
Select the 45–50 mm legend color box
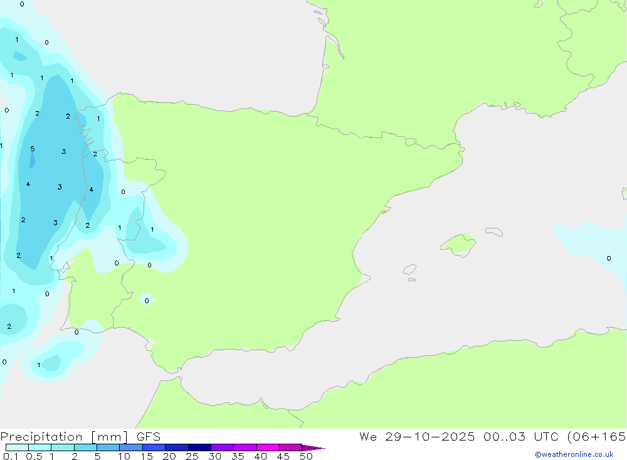click(291, 447)
